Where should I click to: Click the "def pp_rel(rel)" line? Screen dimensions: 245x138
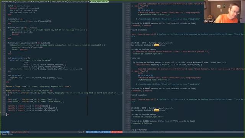click(16, 76)
